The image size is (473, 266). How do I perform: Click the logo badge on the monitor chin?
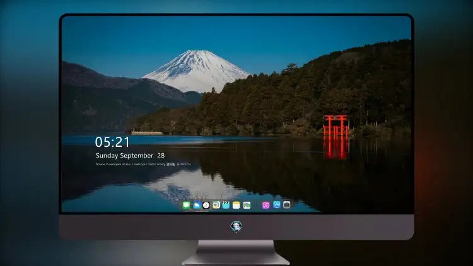coord(237,226)
